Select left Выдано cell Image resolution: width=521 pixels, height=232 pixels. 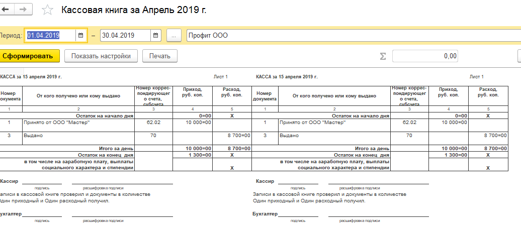tap(78, 139)
